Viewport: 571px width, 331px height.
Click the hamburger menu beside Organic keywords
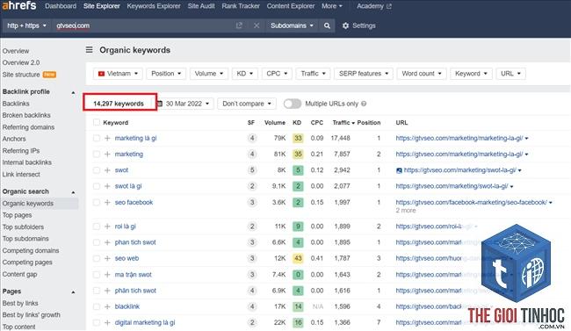90,50
